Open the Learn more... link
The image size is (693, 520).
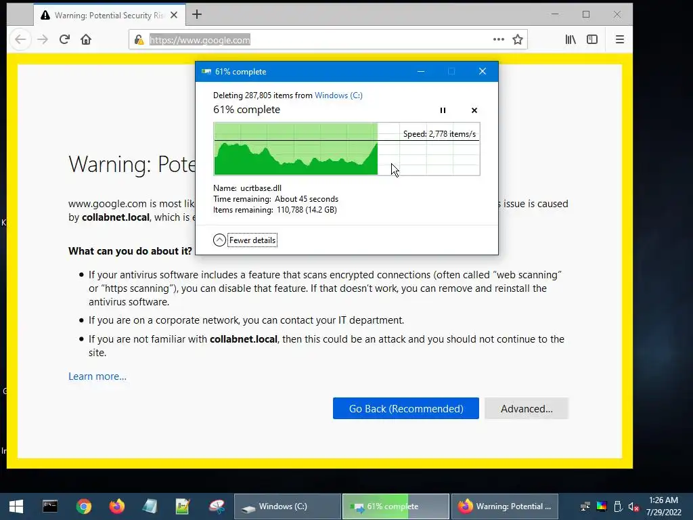click(x=97, y=376)
